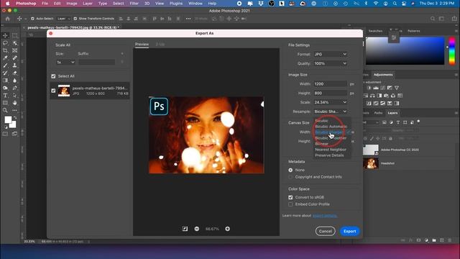
Task: Open the Quality 100% dropdown
Action: coord(331,63)
